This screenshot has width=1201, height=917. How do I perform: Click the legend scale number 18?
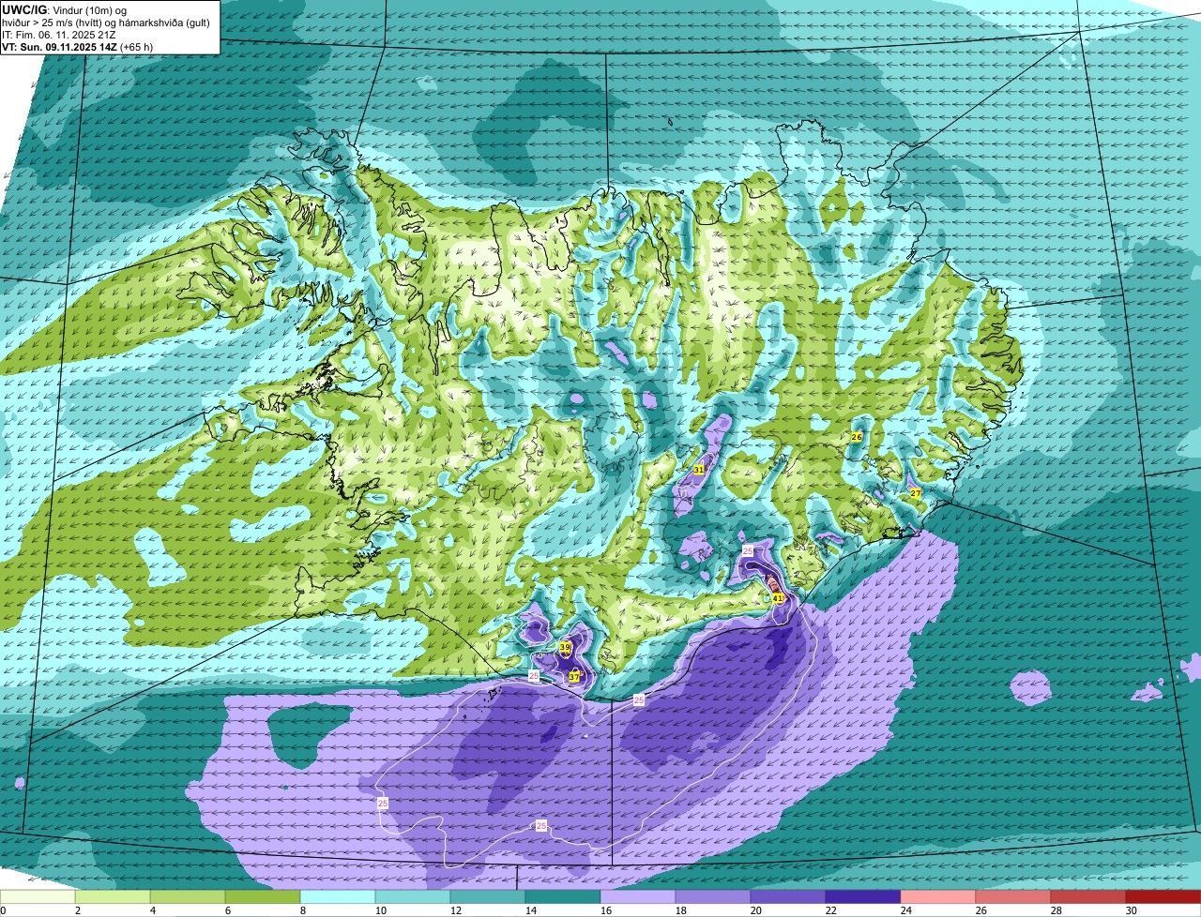click(680, 910)
